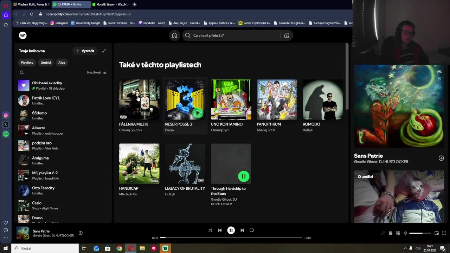Pause the green button on Through Hardship card
The width and height of the screenshot is (450, 253).
(244, 176)
